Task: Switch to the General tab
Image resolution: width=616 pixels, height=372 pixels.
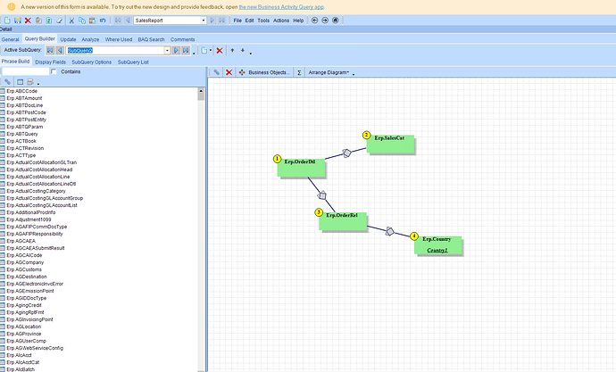Action: coord(10,39)
